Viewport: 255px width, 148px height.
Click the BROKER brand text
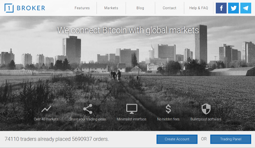tap(31, 8)
